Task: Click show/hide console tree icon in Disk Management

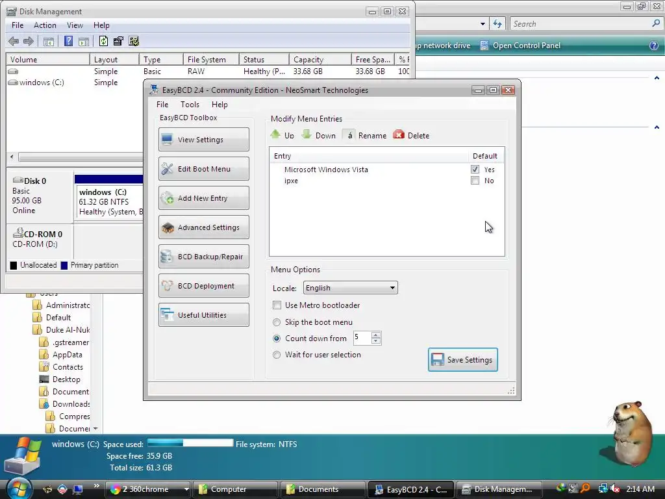Action: (x=49, y=41)
